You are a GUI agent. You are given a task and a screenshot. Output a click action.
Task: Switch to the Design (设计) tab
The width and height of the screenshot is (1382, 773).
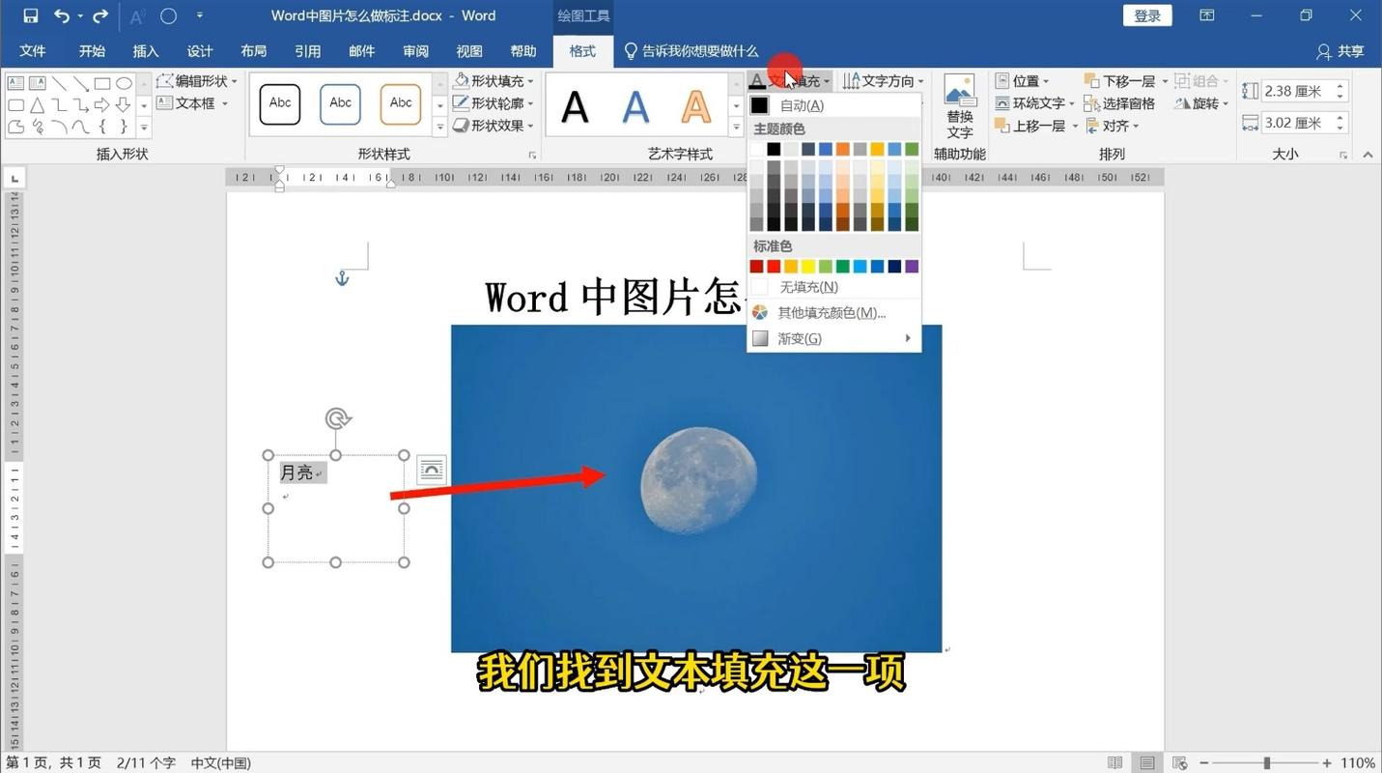pyautogui.click(x=200, y=51)
